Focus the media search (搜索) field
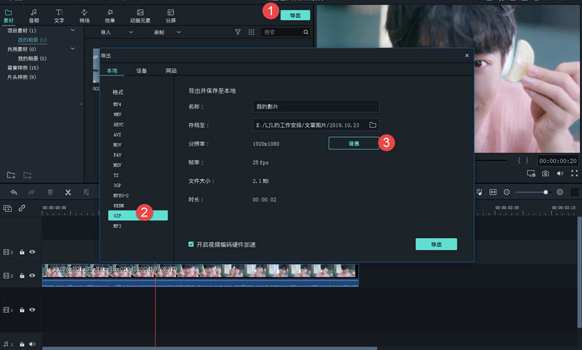 click(282, 32)
